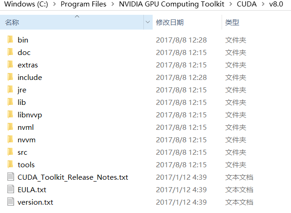
Task: Sort by the 类型 column header
Action: pyautogui.click(x=256, y=22)
